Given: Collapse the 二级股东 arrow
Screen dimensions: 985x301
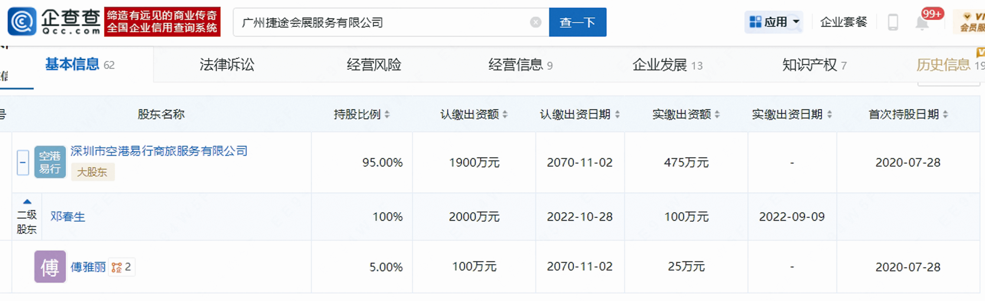Looking at the screenshot, I should point(27,202).
